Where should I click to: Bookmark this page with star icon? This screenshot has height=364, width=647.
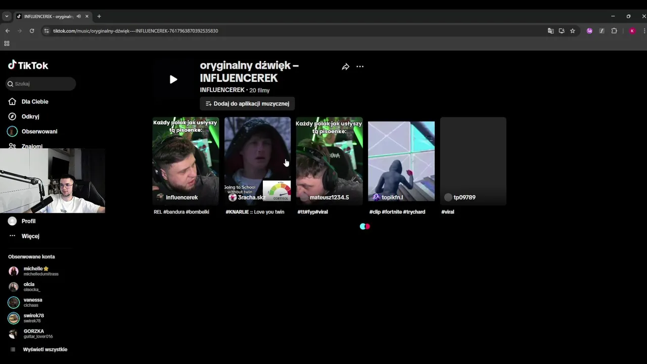(573, 31)
